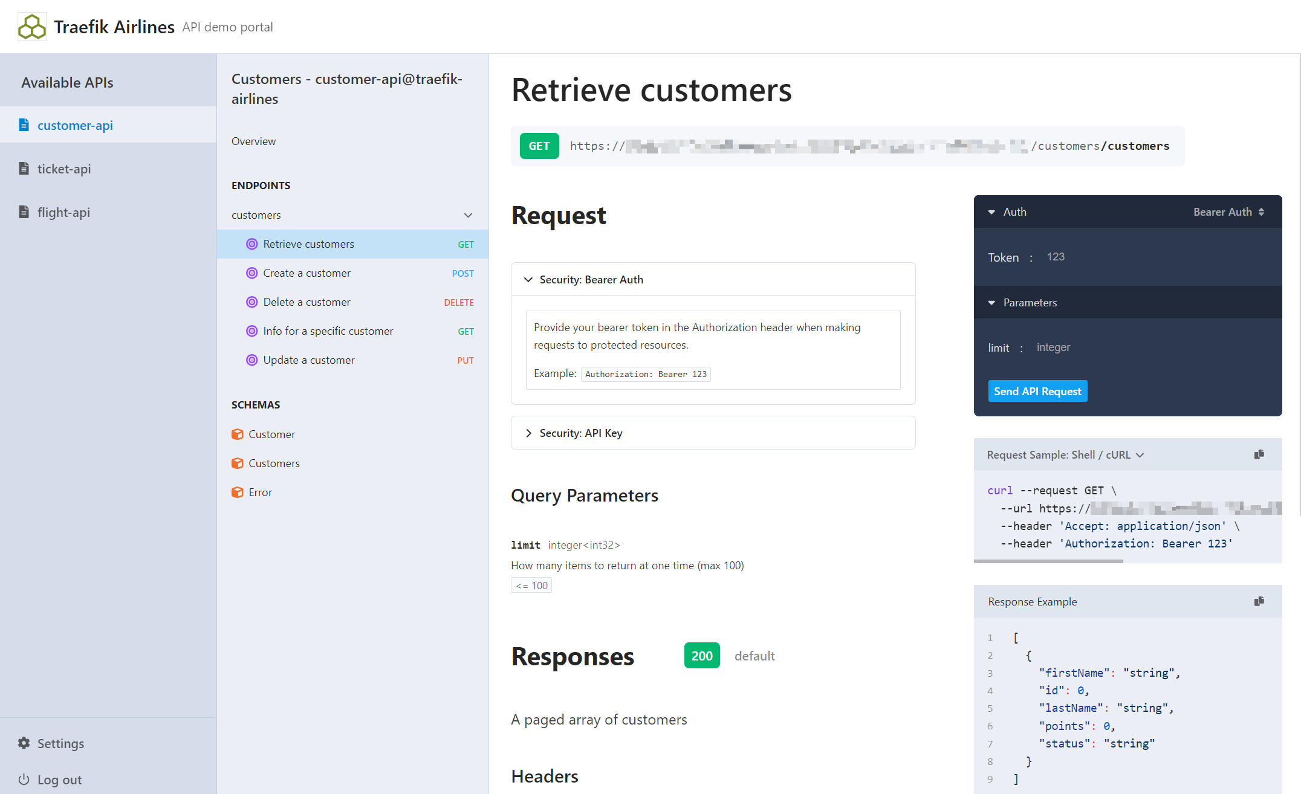Viewport: 1301px width, 794px height.
Task: Collapse the customers endpoints group
Action: [467, 215]
